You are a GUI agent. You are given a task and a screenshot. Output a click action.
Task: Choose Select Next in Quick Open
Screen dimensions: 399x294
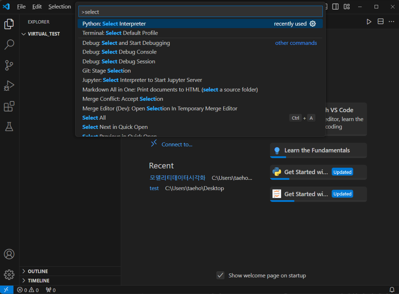(200, 127)
